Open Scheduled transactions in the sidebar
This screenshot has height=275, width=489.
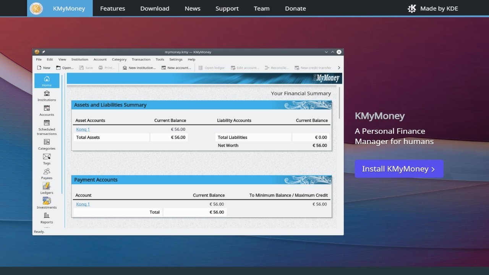coord(47,128)
